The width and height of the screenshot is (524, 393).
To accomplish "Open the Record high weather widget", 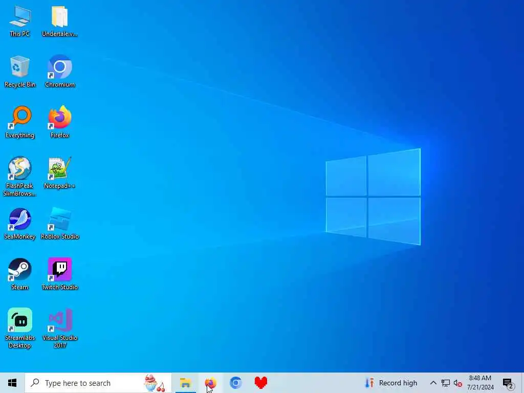I will pyautogui.click(x=391, y=383).
